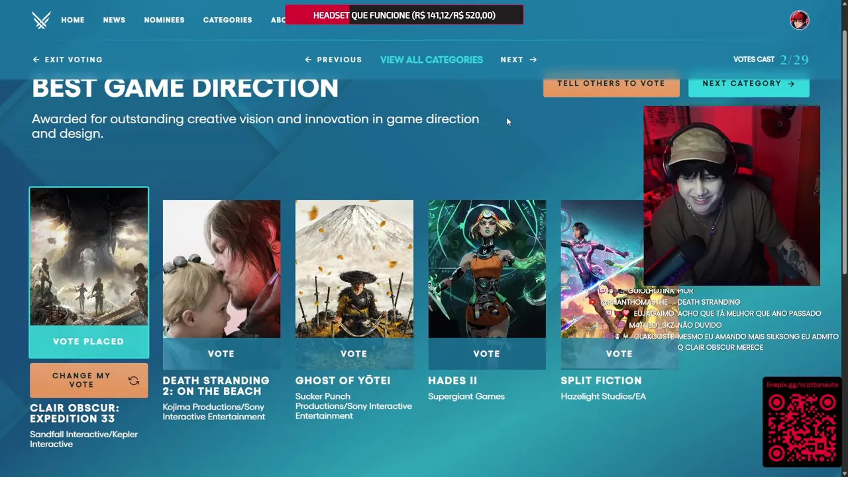Viewport: 848px width, 477px height.
Task: Click the page vertical scrollbar
Action: click(x=844, y=152)
